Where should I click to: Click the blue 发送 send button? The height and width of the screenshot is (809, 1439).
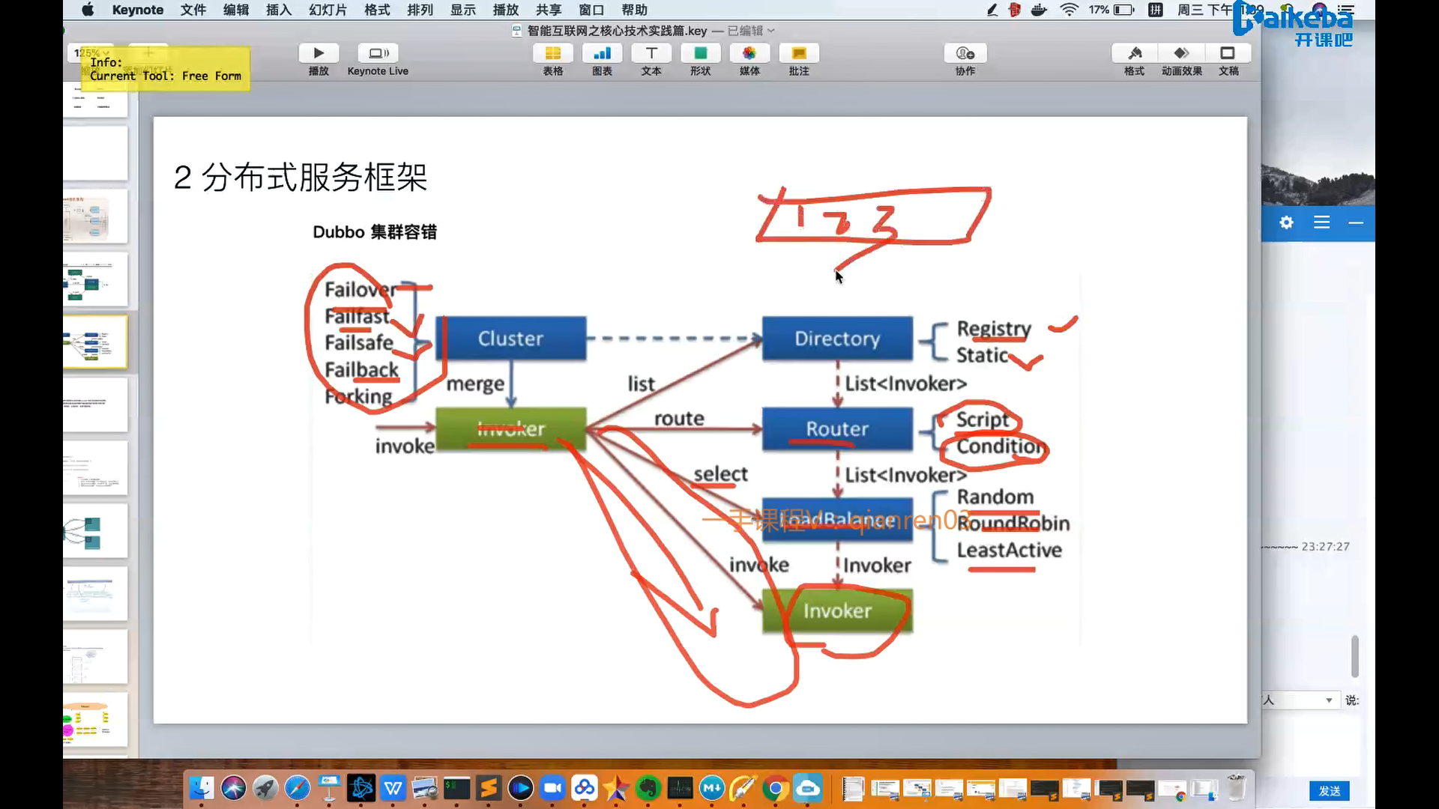[1329, 791]
